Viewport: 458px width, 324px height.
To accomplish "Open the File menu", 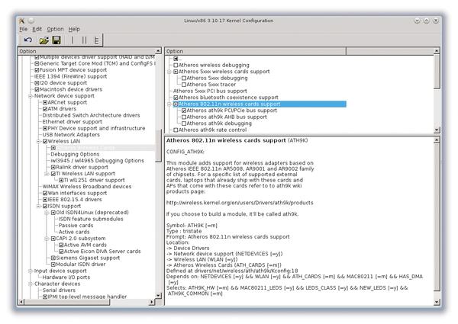I will (24, 29).
